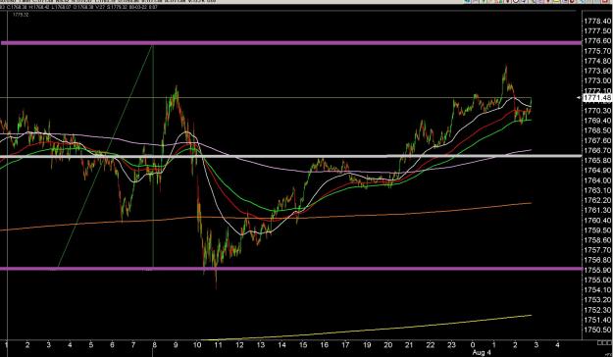Select the thick white horizontal line near 1765.80

pos(291,156)
